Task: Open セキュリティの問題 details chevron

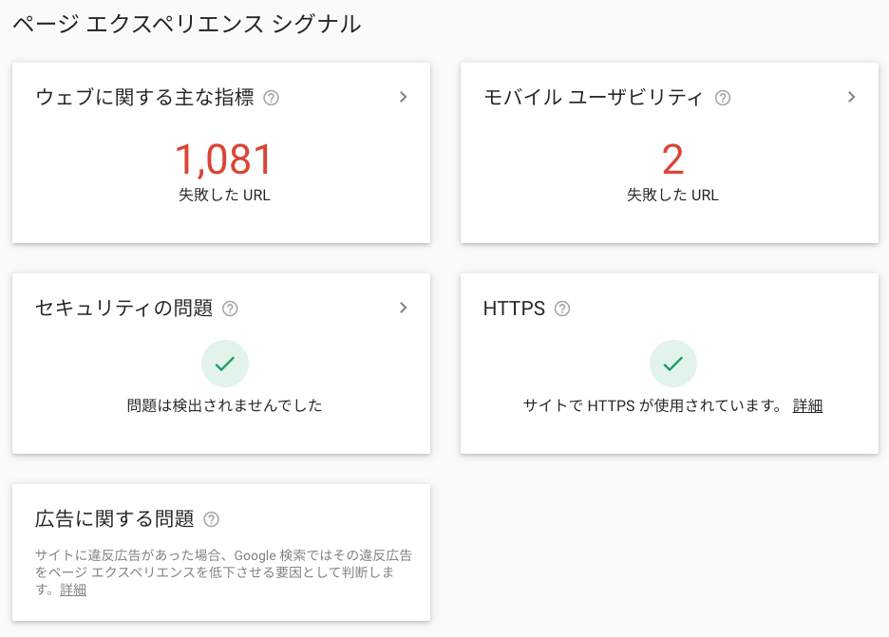Action: pos(403,308)
